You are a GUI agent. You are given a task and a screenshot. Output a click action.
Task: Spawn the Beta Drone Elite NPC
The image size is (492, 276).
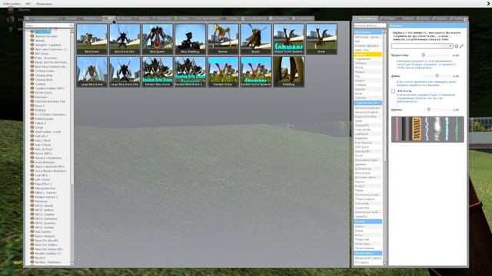[125, 39]
